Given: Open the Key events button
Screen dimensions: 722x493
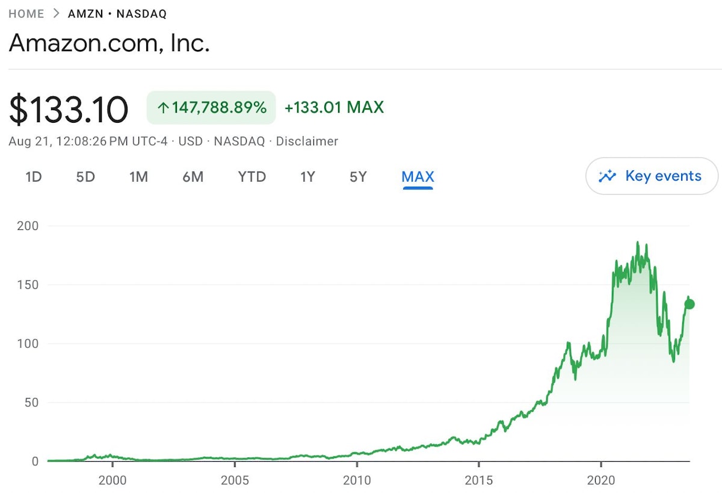Looking at the screenshot, I should point(652,176).
